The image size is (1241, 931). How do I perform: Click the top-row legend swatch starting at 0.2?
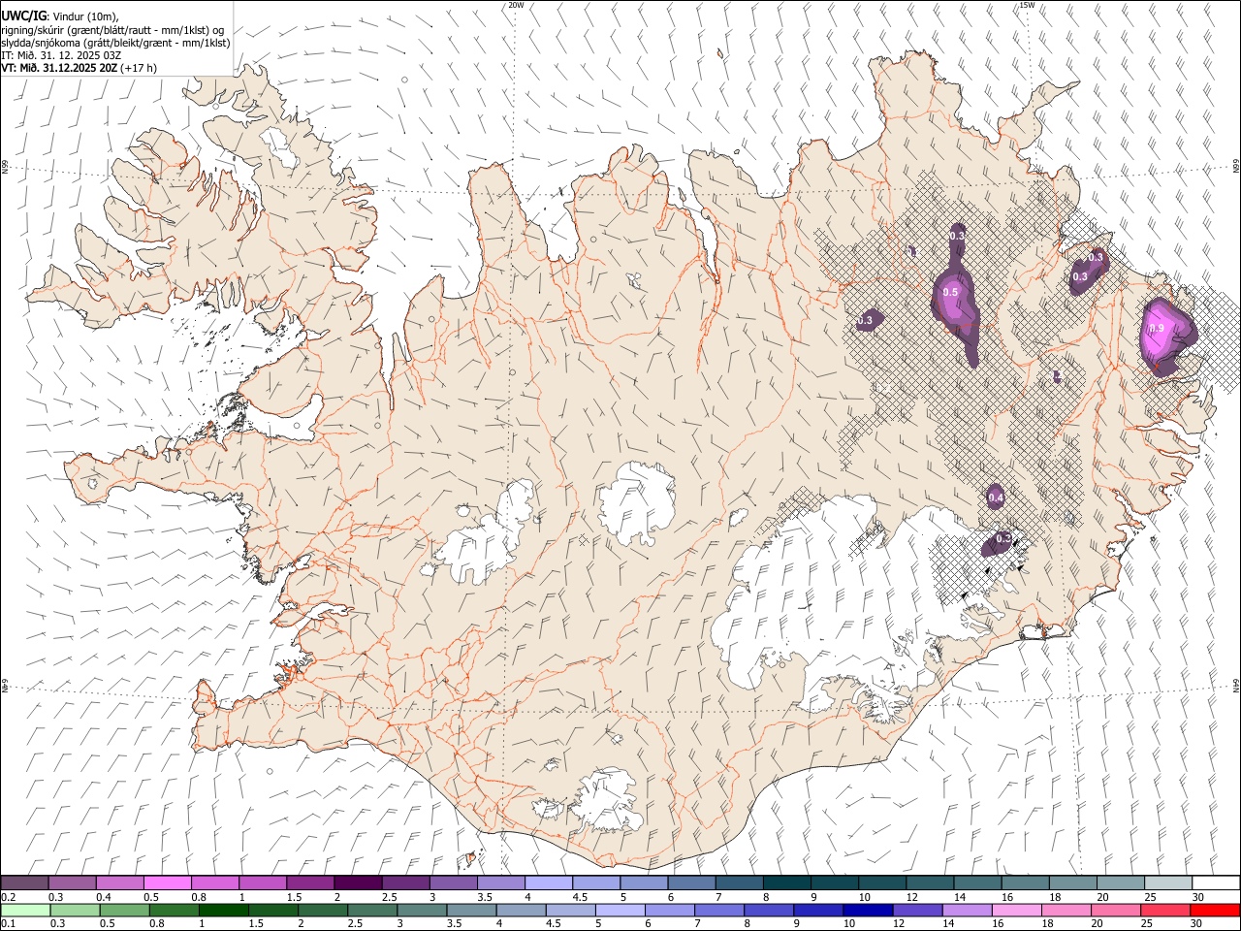24,883
